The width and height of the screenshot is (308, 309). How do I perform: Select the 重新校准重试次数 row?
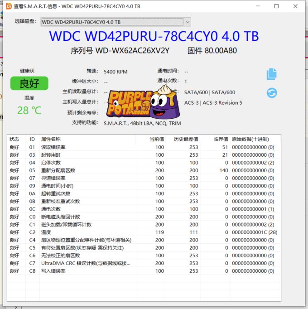144,201
